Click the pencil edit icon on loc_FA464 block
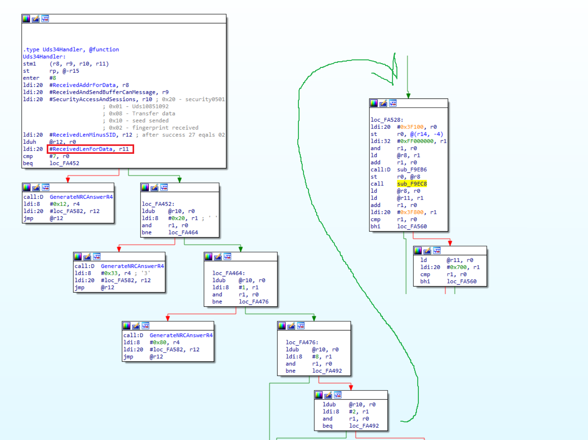This screenshot has height=440, width=588. pos(218,256)
